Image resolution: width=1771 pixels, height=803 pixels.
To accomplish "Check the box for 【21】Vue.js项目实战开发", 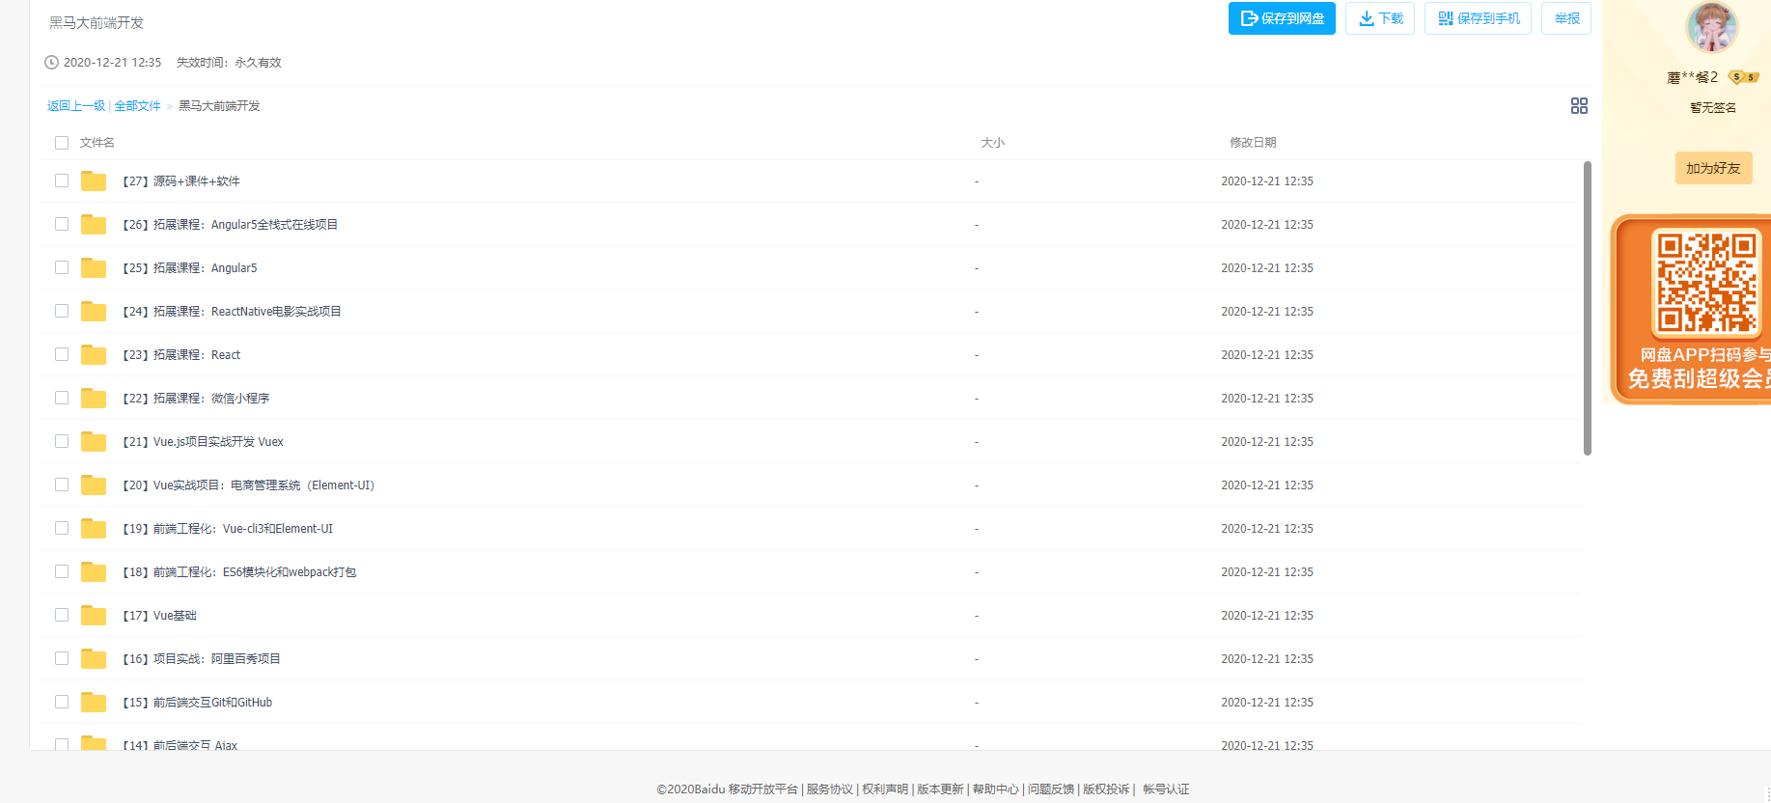I will [62, 441].
